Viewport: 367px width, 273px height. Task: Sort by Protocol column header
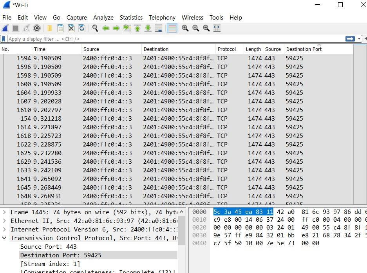click(x=230, y=49)
